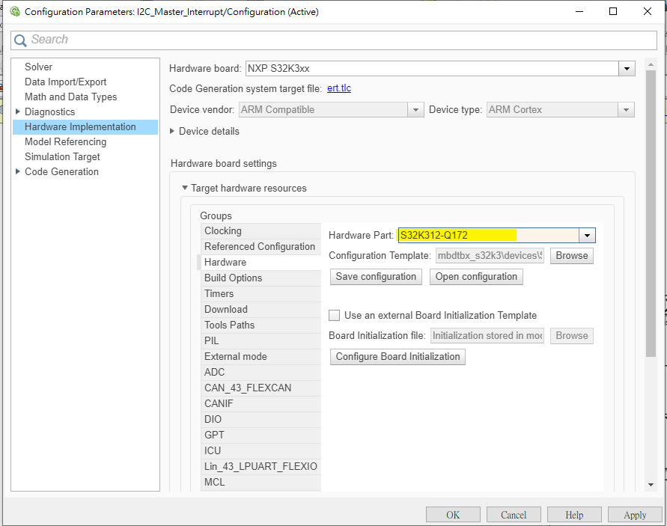Select the Timers group

(261, 294)
